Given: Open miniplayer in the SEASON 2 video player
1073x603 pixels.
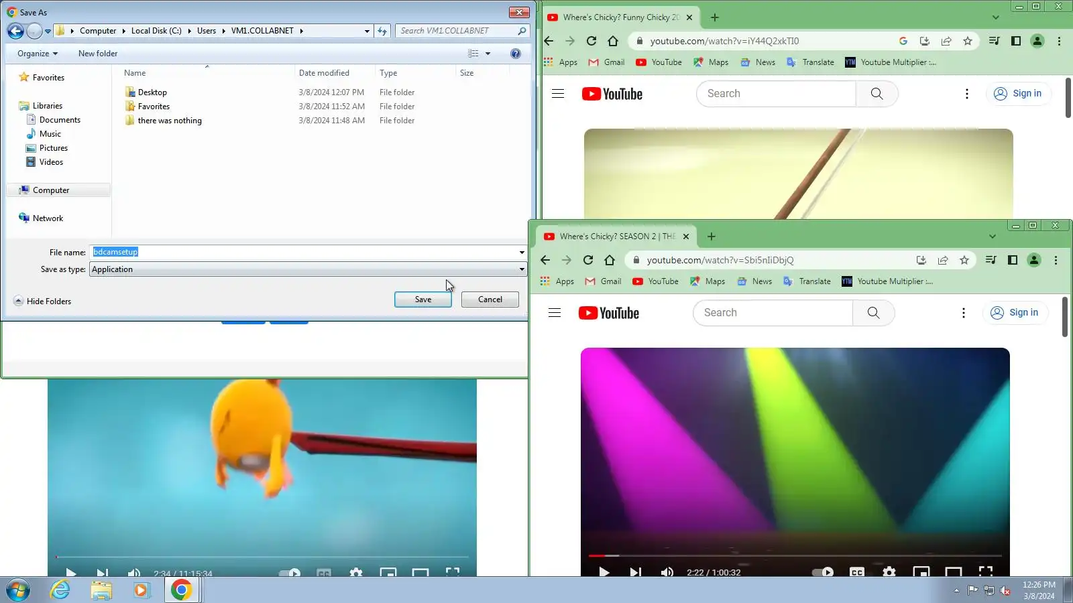Looking at the screenshot, I should [x=921, y=572].
